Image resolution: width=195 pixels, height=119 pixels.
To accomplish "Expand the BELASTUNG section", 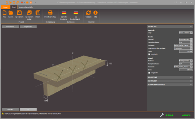I will pos(170,77).
